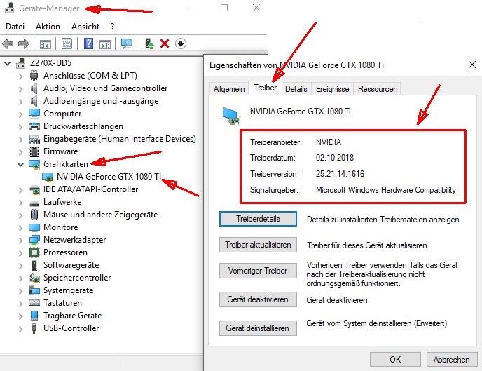Switch to the Ereignisse tab
The height and width of the screenshot is (371, 482).
point(332,89)
